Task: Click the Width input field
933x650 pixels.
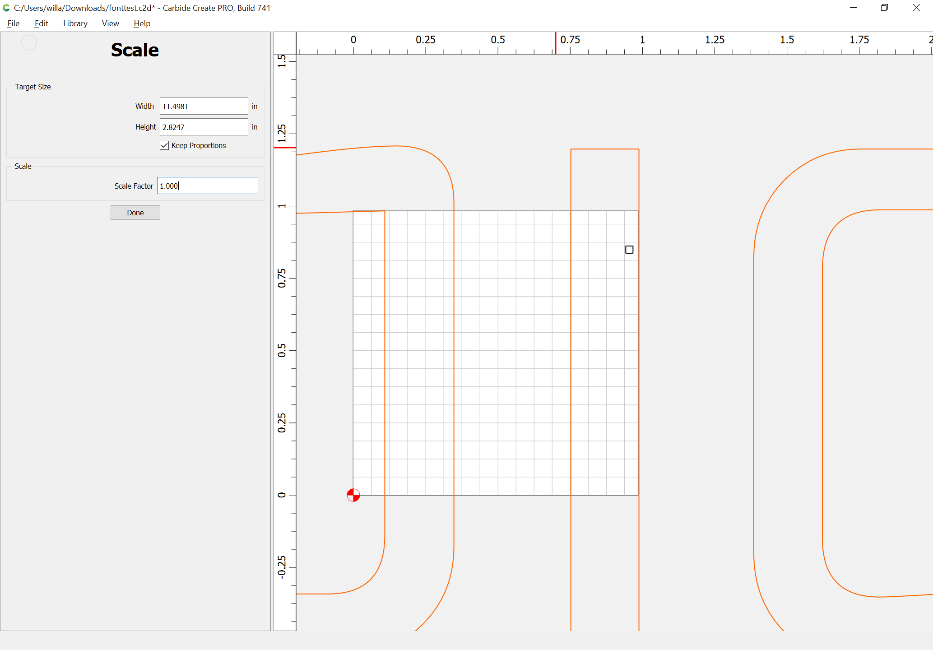Action: pos(204,106)
